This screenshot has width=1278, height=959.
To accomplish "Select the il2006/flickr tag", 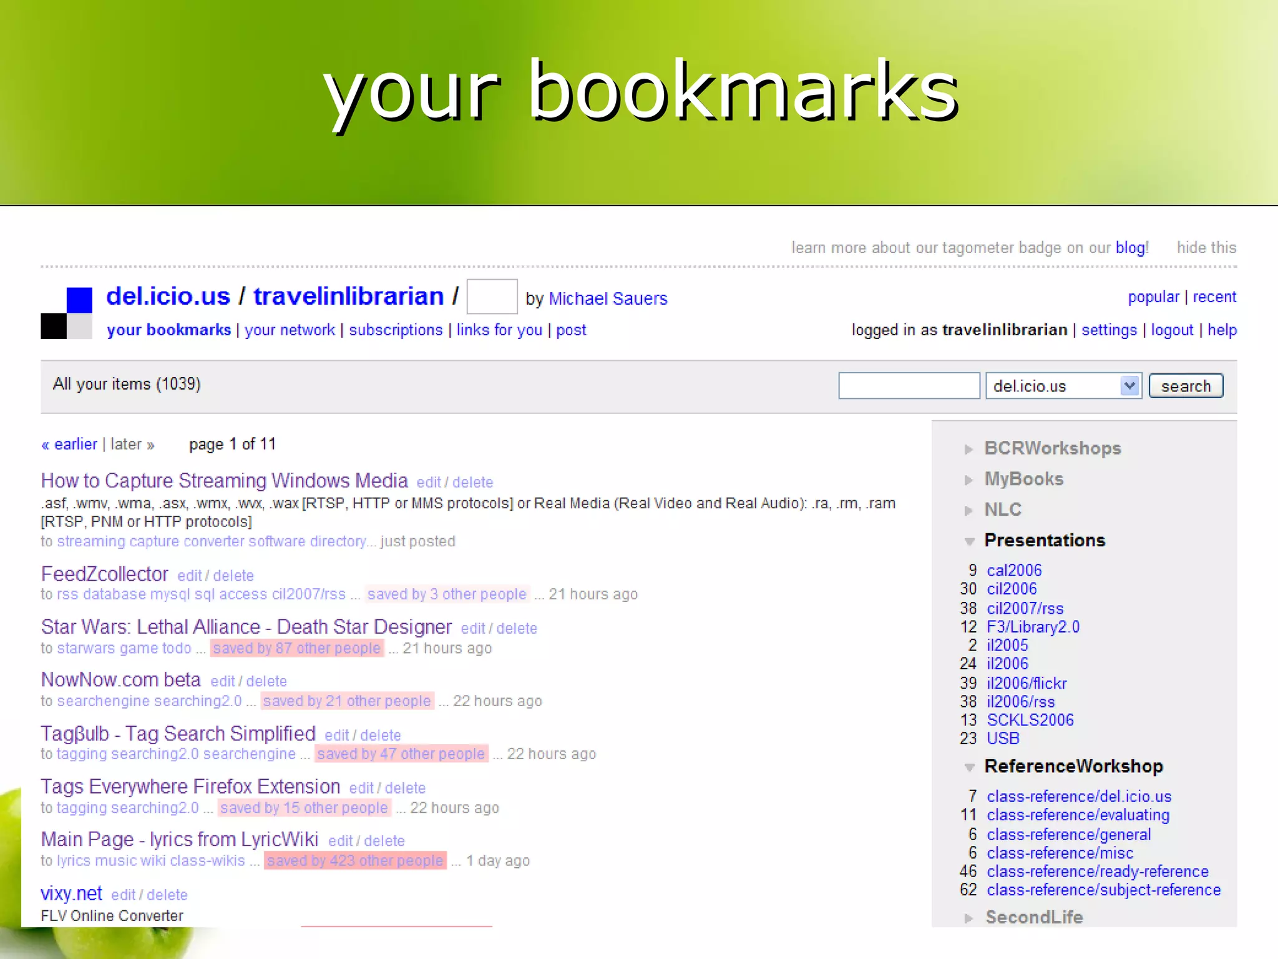I will (x=1027, y=684).
